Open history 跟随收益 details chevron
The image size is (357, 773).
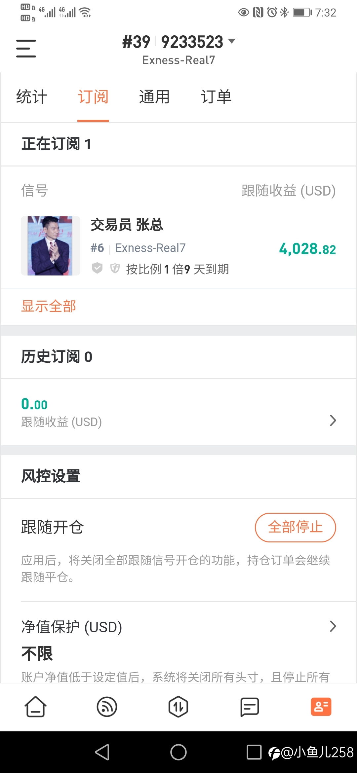[x=333, y=421]
